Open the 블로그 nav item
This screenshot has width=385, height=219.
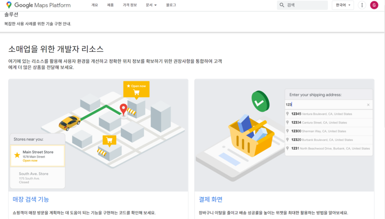pyautogui.click(x=171, y=5)
